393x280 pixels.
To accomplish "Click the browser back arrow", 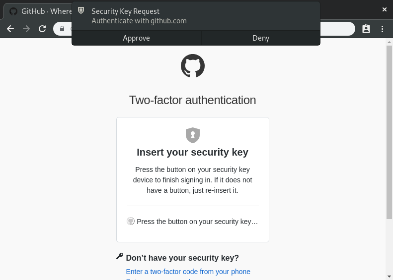I will pos(10,29).
